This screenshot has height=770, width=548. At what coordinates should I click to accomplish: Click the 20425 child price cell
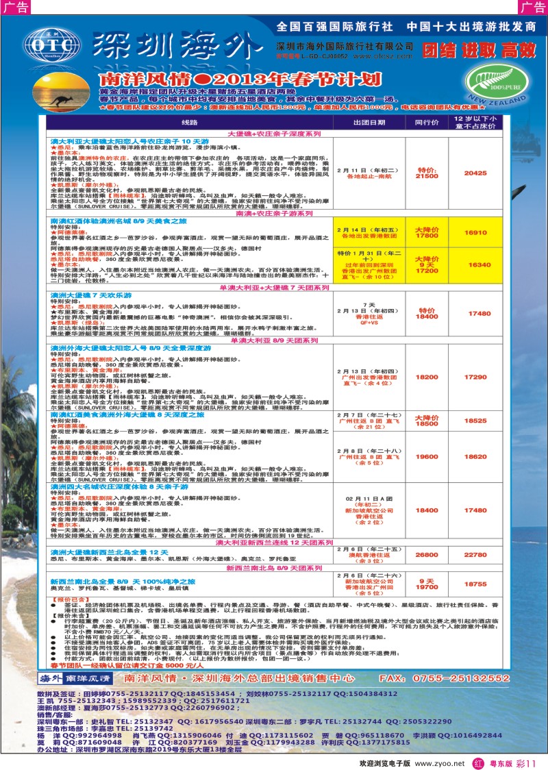click(x=475, y=173)
